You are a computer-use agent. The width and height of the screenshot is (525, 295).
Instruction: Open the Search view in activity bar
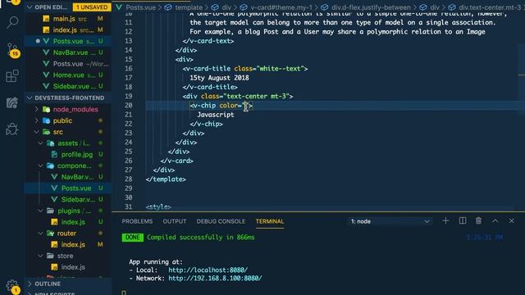(12, 22)
